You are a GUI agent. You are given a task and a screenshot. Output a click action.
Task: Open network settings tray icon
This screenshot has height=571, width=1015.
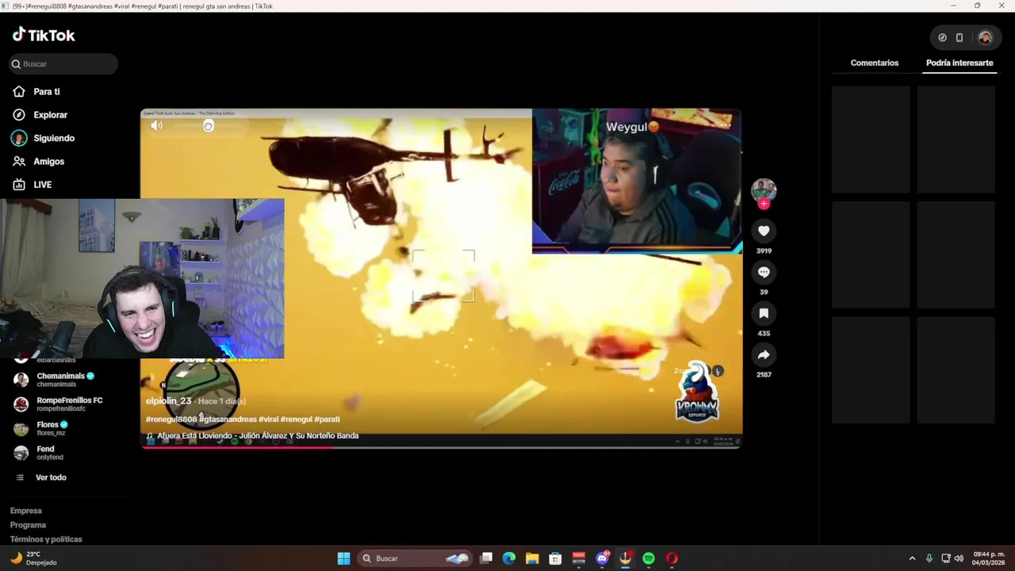(x=946, y=558)
